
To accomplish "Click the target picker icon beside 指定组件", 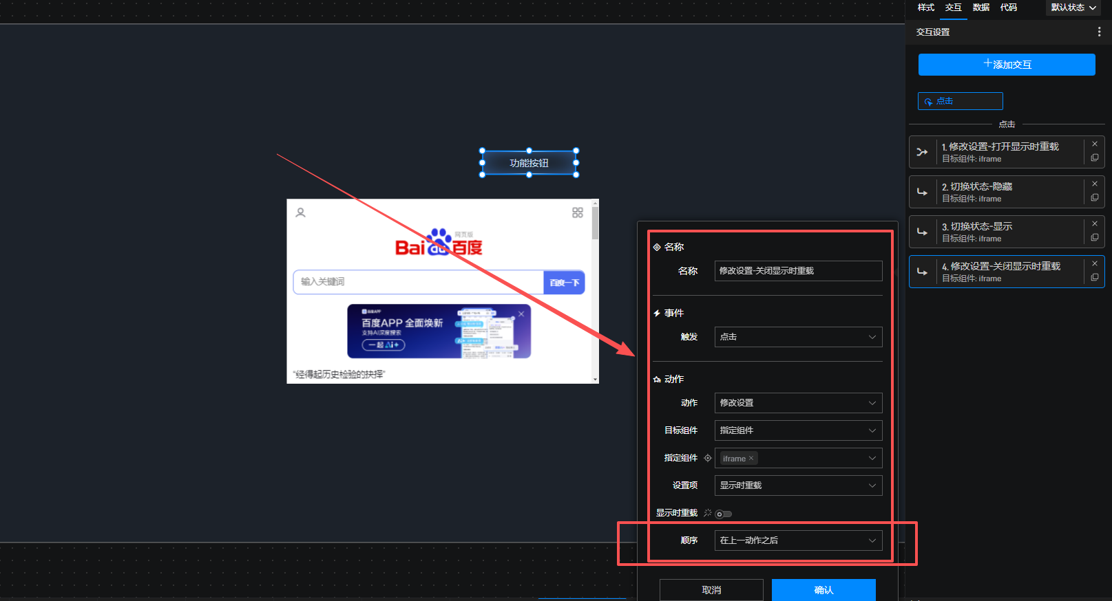I will (708, 458).
